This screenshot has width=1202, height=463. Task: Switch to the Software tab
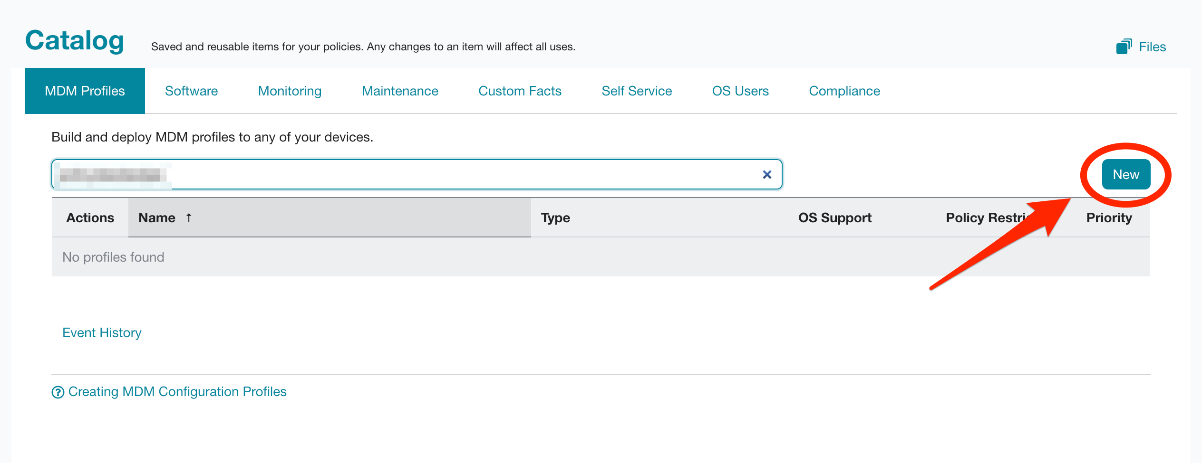191,91
